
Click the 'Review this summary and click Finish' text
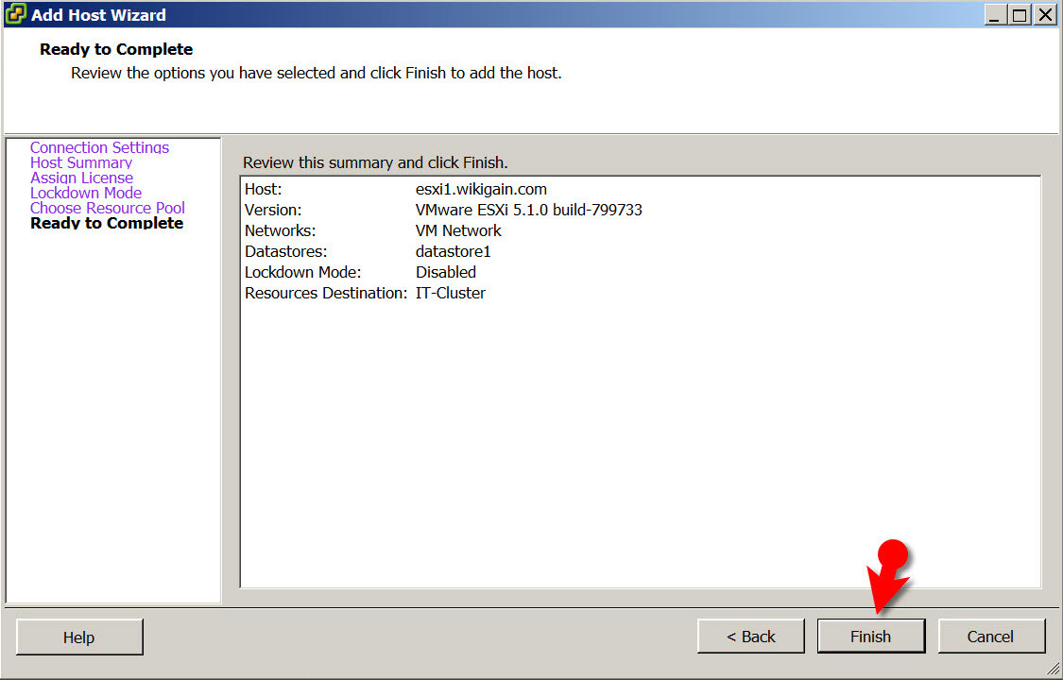[x=375, y=162]
